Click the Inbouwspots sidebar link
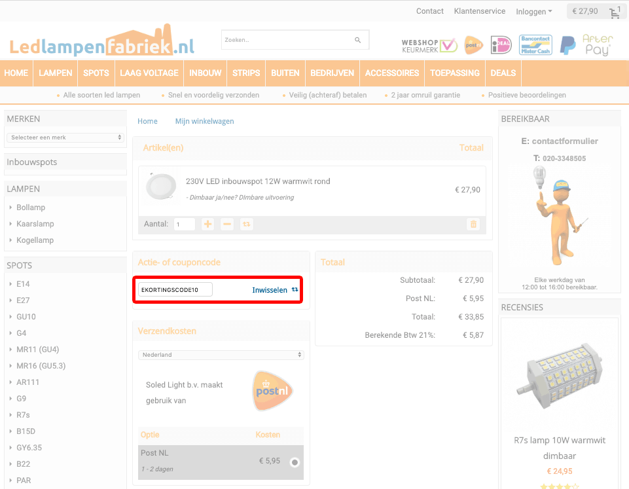629x489 pixels. 32,162
